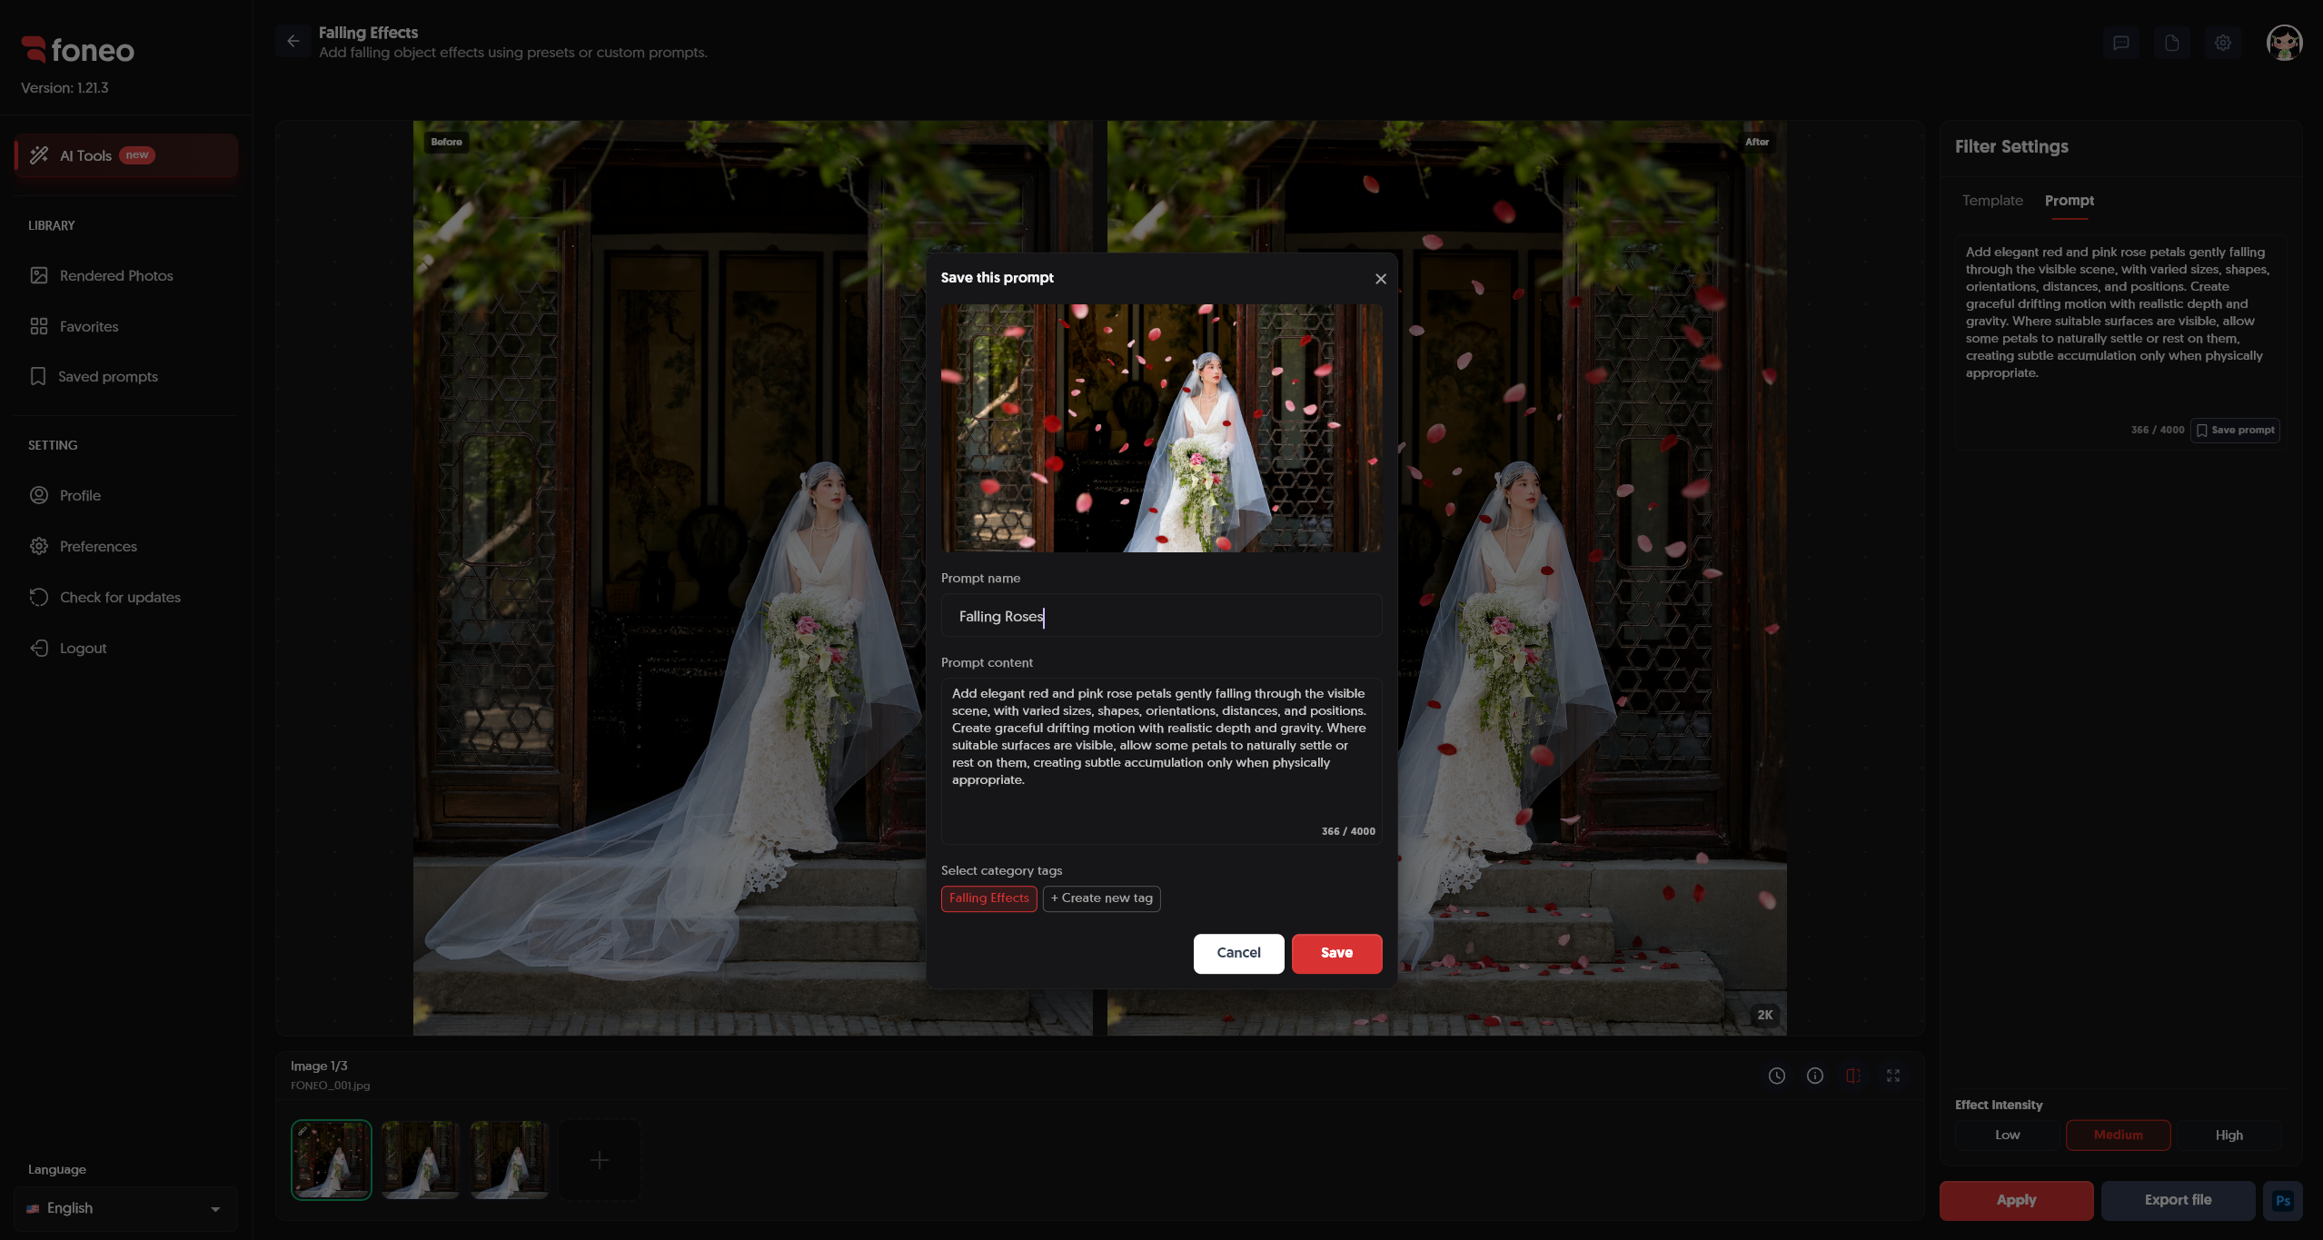Viewport: 2323px width, 1240px height.
Task: Select the first image thumbnail
Action: coord(332,1160)
